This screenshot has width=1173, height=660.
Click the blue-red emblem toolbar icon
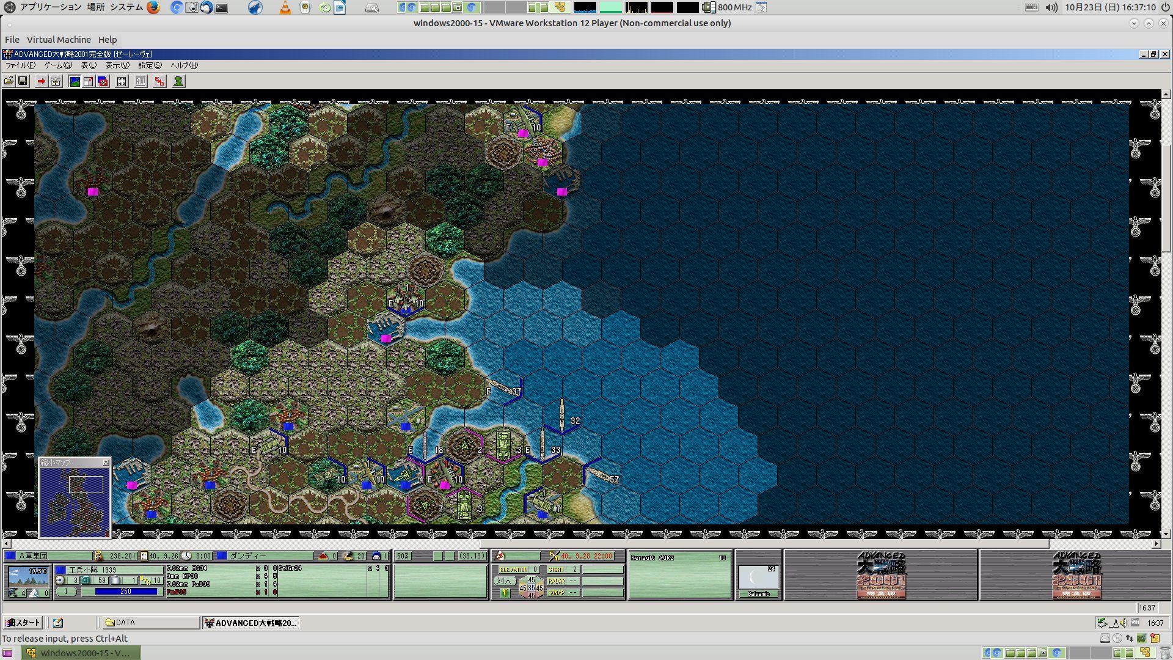click(103, 81)
